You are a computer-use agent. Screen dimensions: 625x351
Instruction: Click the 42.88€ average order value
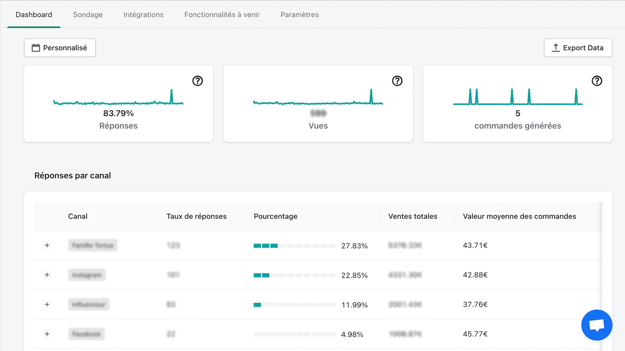point(475,275)
